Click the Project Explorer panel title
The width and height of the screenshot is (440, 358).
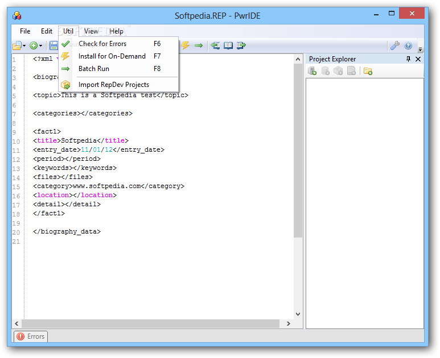[x=332, y=59]
